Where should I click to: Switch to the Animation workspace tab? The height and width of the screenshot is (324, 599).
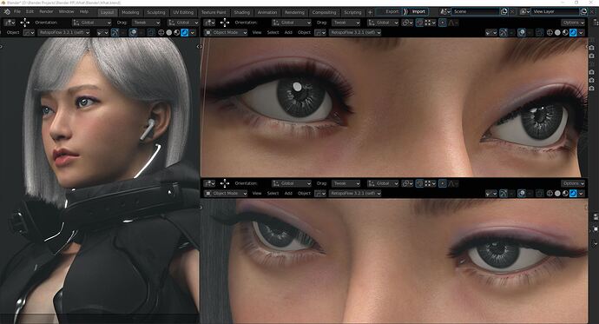(267, 12)
